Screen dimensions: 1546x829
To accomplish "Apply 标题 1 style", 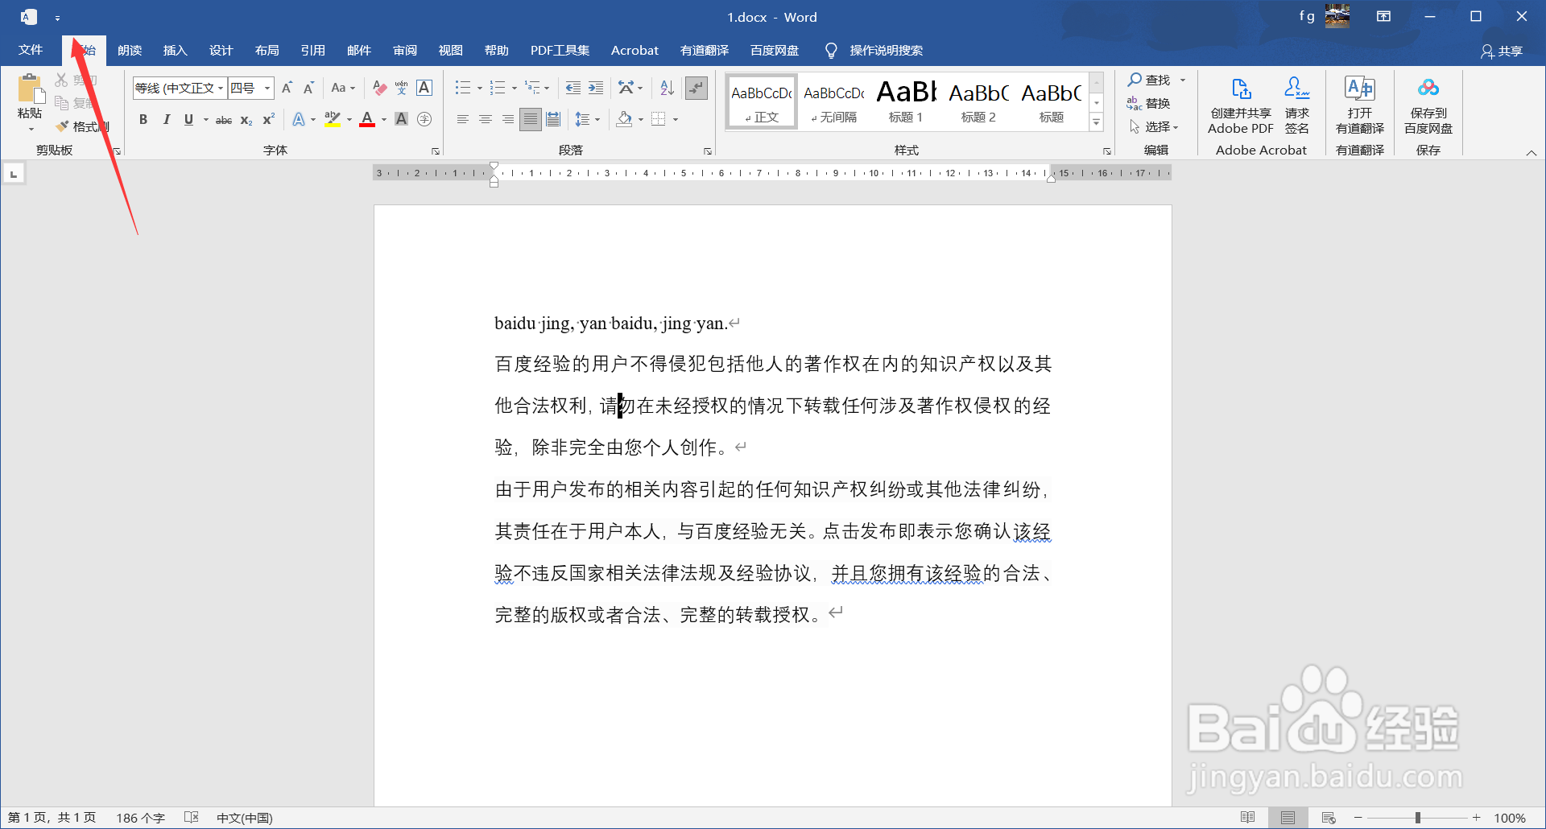I will click(x=906, y=101).
